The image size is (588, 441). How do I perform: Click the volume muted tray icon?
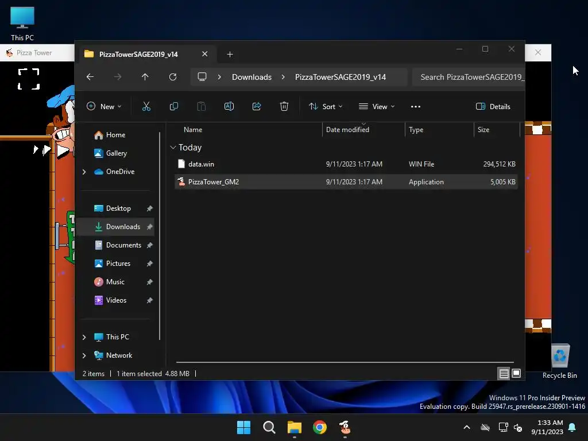pyautogui.click(x=518, y=427)
